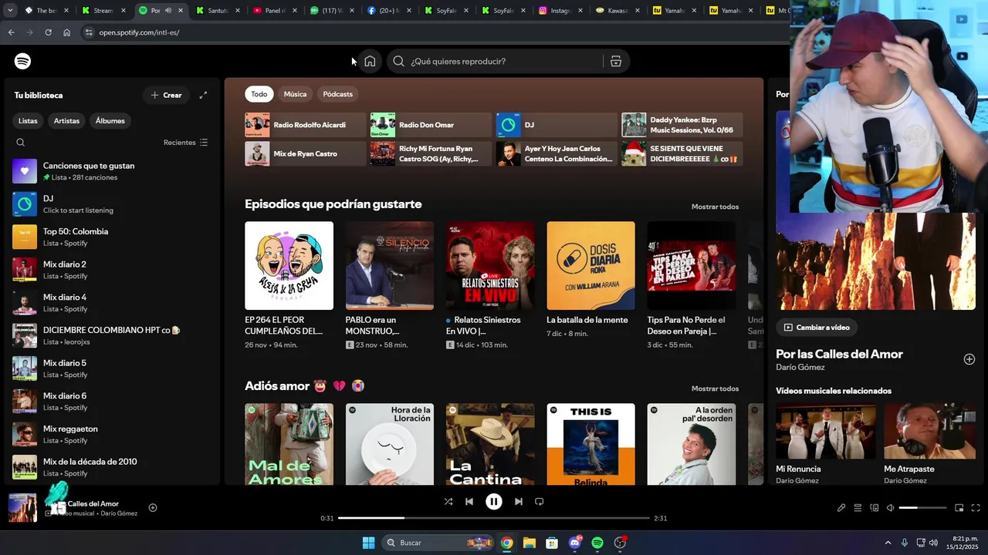The image size is (988, 555).
Task: Switch to the Kawasaki browser tab
Action: click(x=617, y=11)
